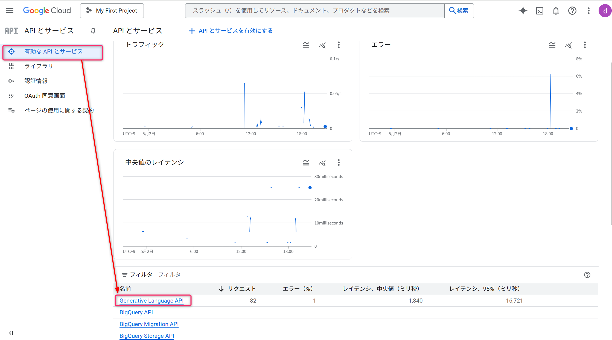
Task: Click the 16,721 95% latency value
Action: [x=514, y=301]
